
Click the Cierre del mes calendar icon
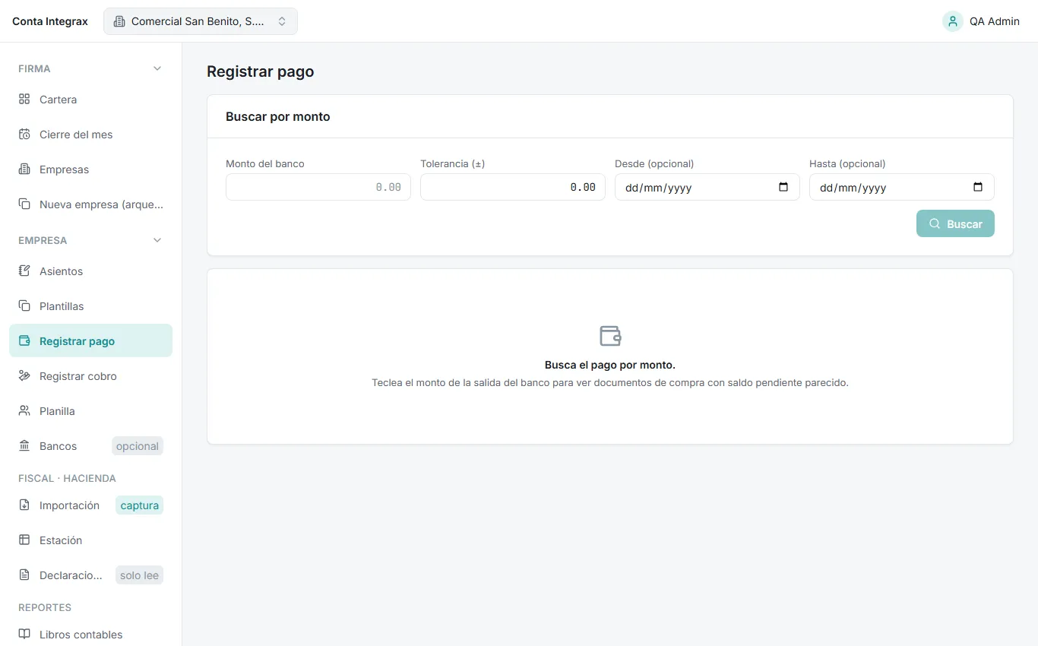click(x=24, y=135)
